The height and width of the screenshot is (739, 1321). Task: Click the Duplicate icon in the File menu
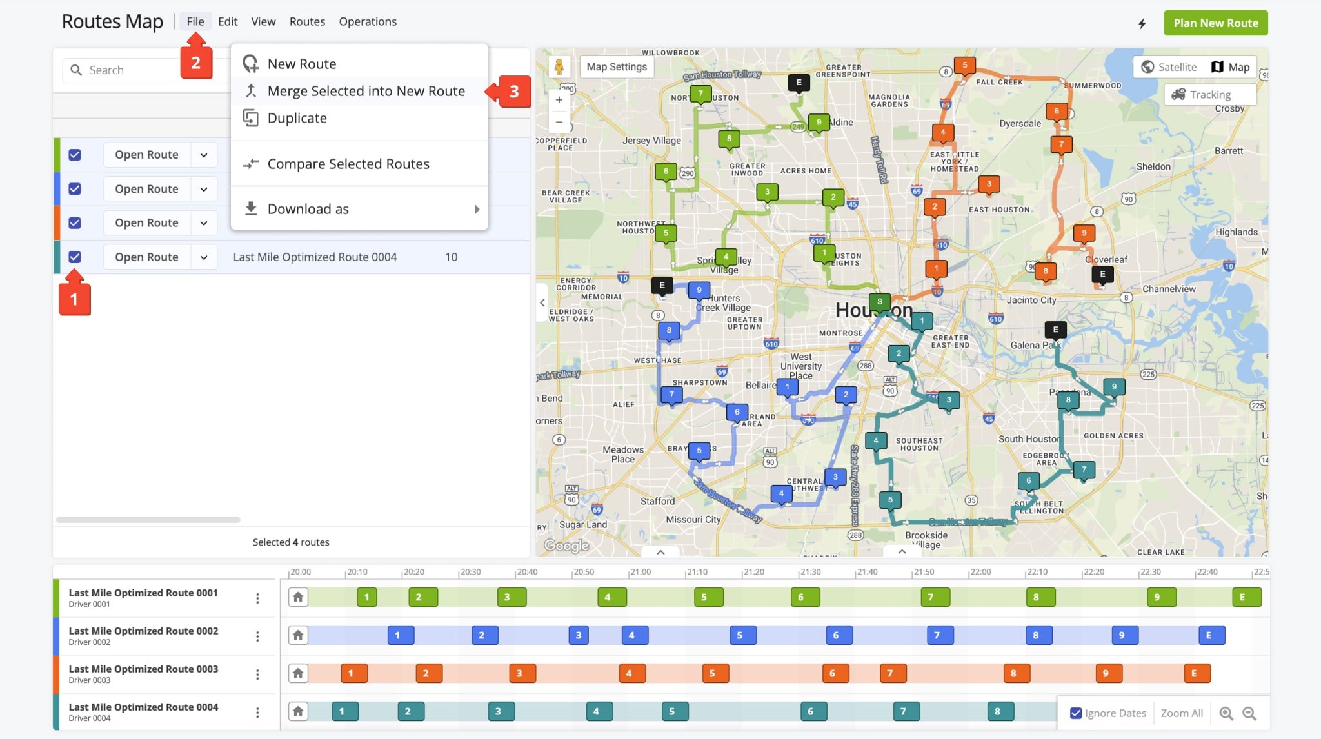[251, 118]
